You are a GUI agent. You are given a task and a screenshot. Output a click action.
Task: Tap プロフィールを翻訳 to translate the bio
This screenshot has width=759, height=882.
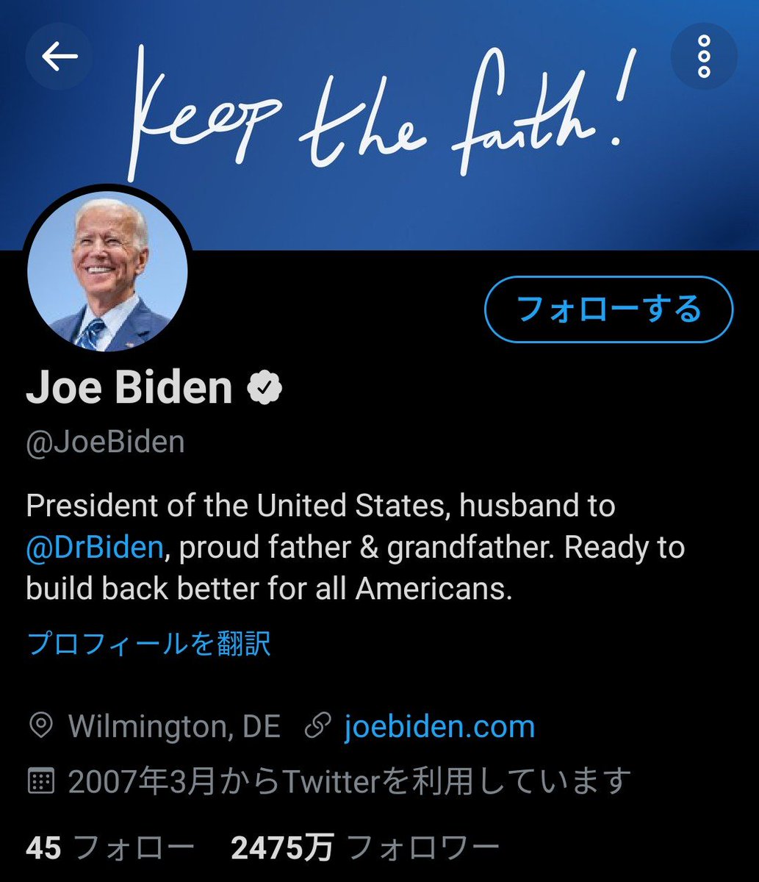coord(149,643)
